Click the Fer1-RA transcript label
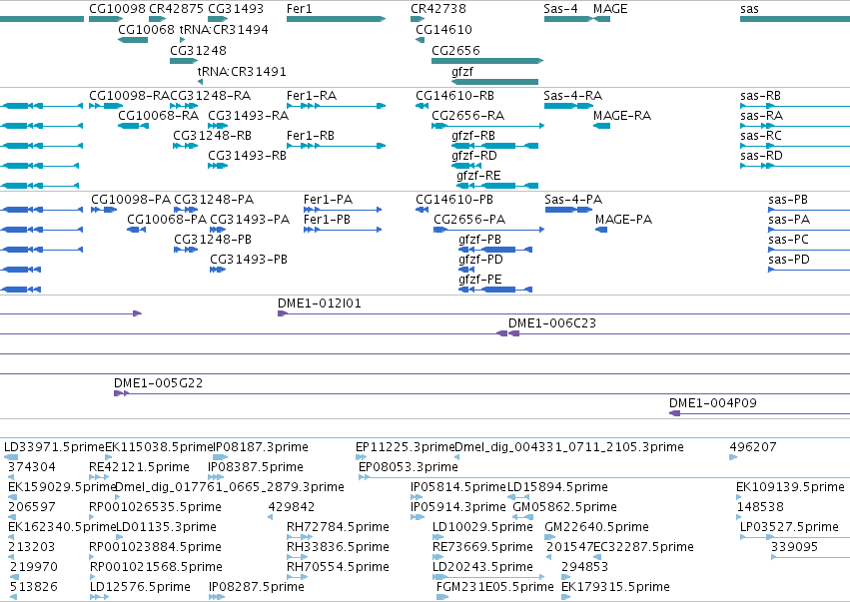850x602 pixels. (312, 96)
